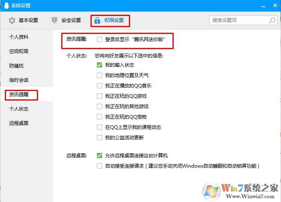Click the 系统设置 window title text

pyautogui.click(x=21, y=6)
